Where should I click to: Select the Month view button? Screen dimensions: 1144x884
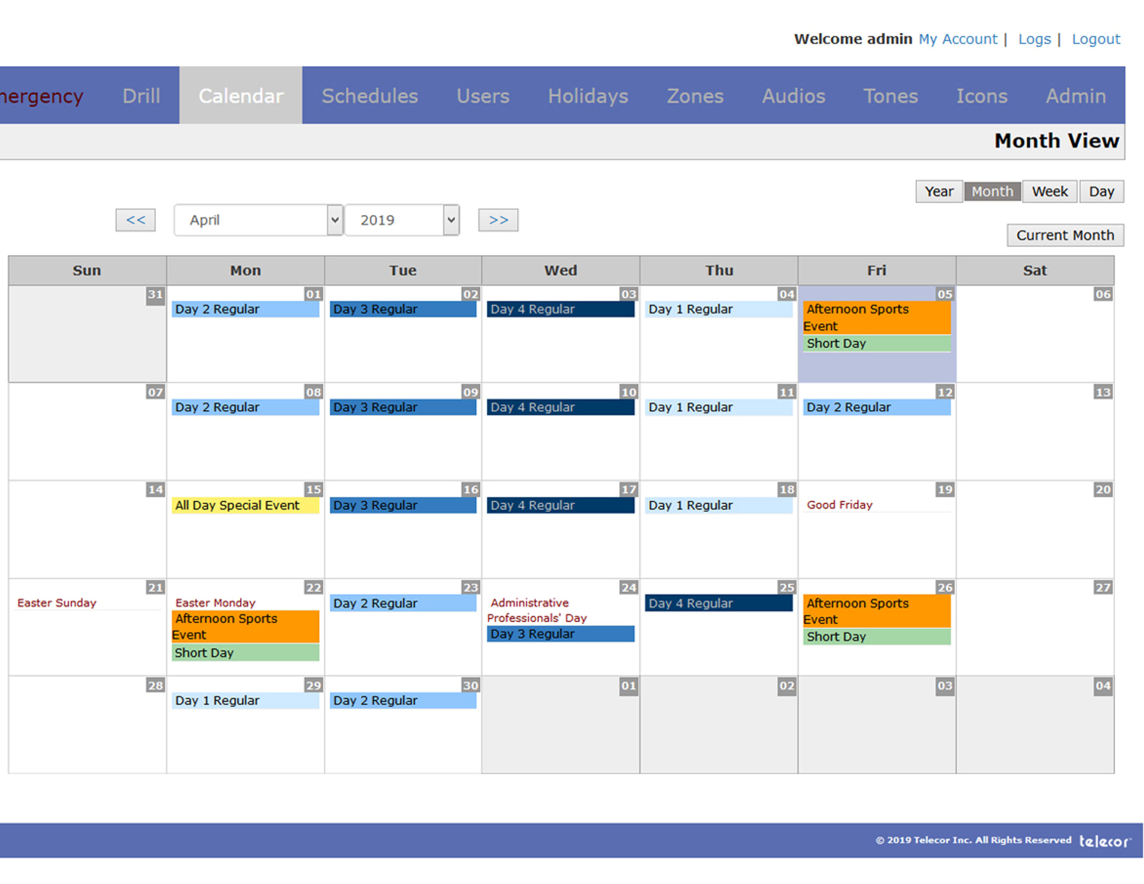point(992,191)
